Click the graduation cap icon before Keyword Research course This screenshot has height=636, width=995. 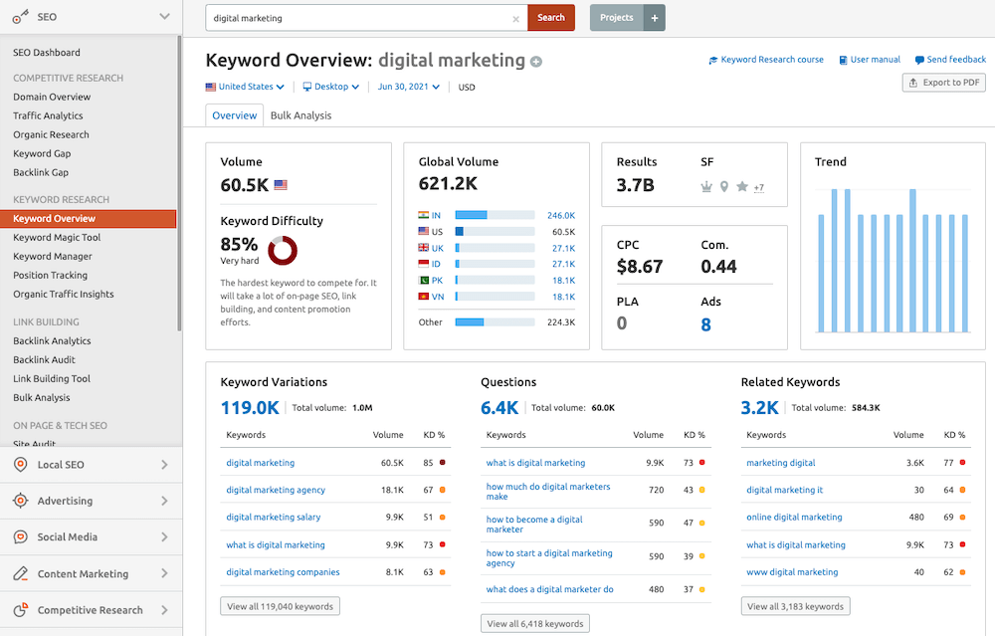click(713, 61)
